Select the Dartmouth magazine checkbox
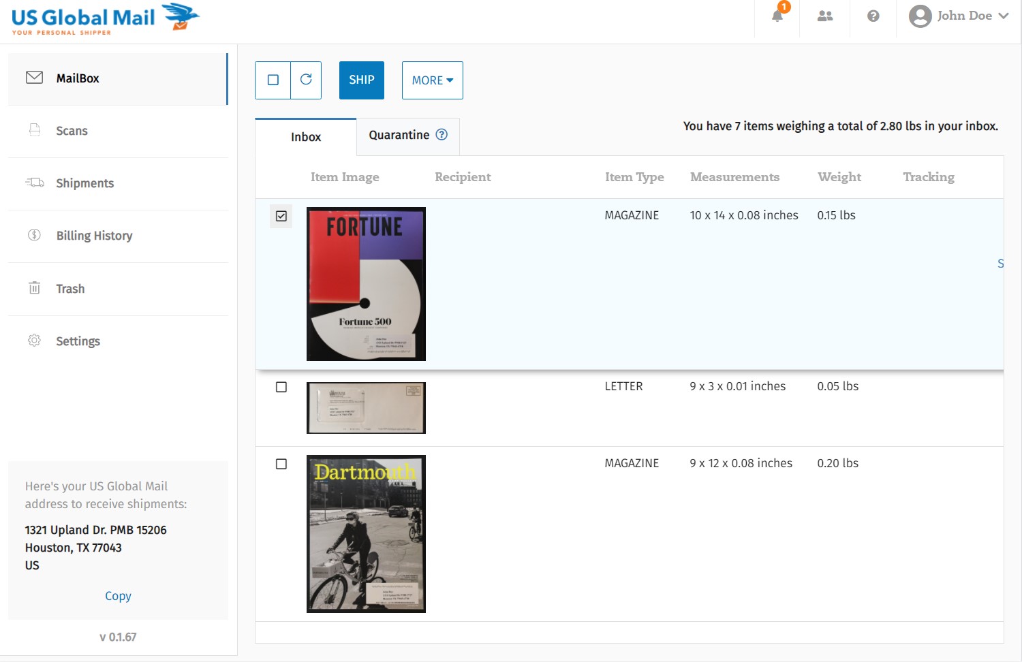 coord(281,464)
